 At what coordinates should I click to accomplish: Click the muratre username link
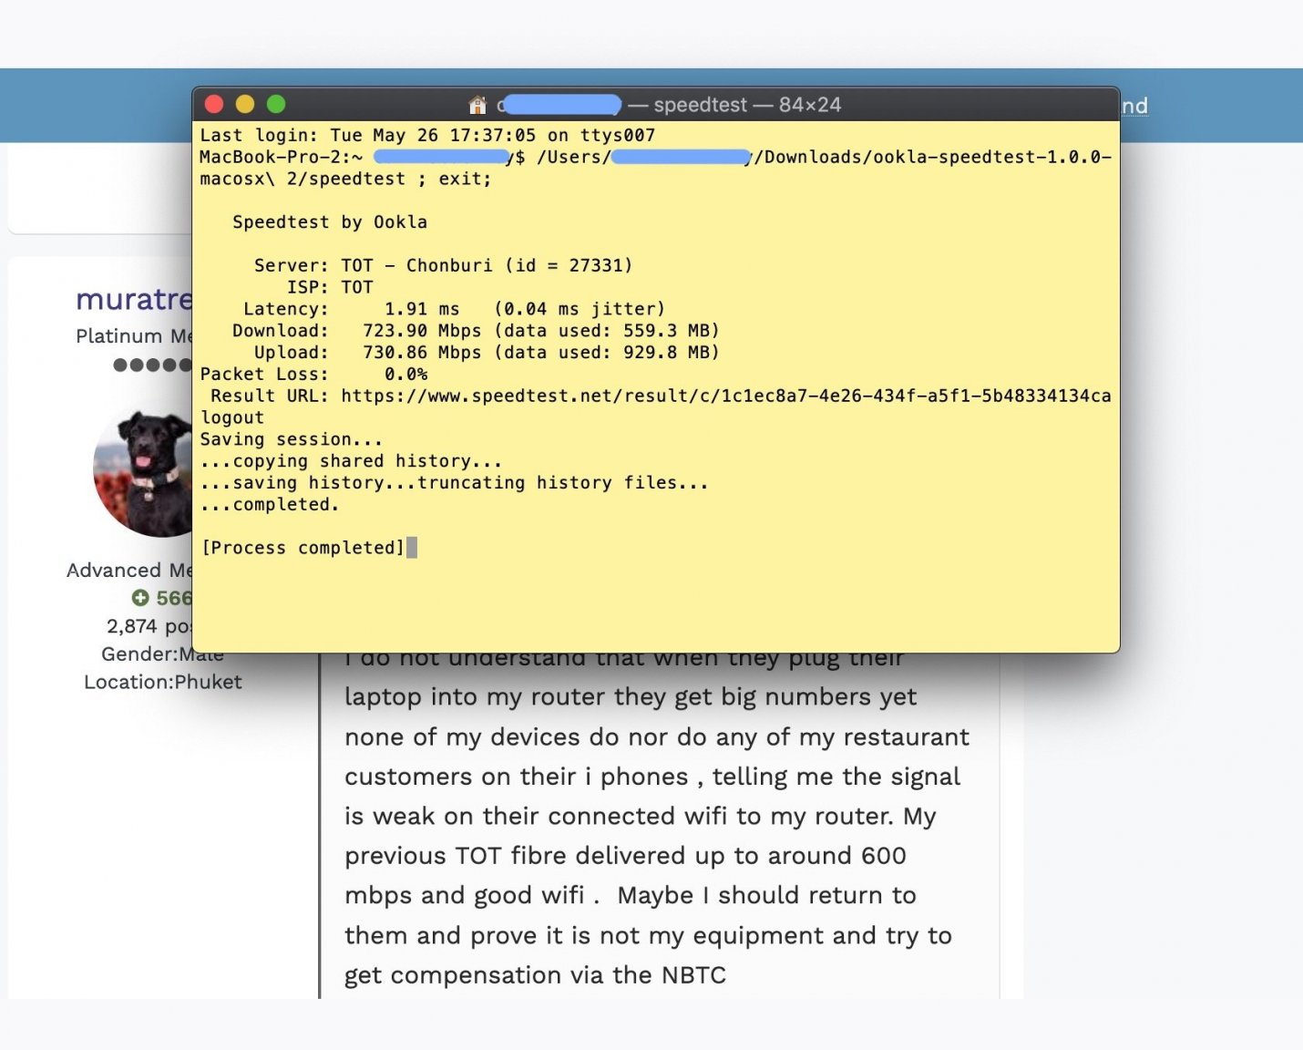click(x=134, y=300)
